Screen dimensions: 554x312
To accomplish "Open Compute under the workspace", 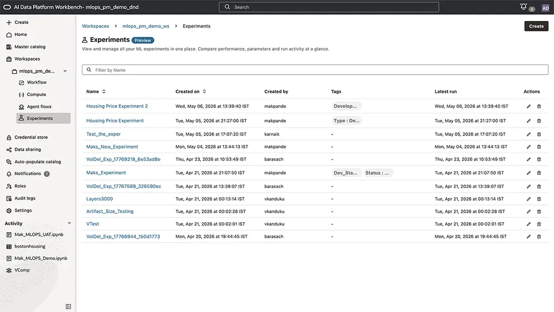I will pyautogui.click(x=32, y=95).
